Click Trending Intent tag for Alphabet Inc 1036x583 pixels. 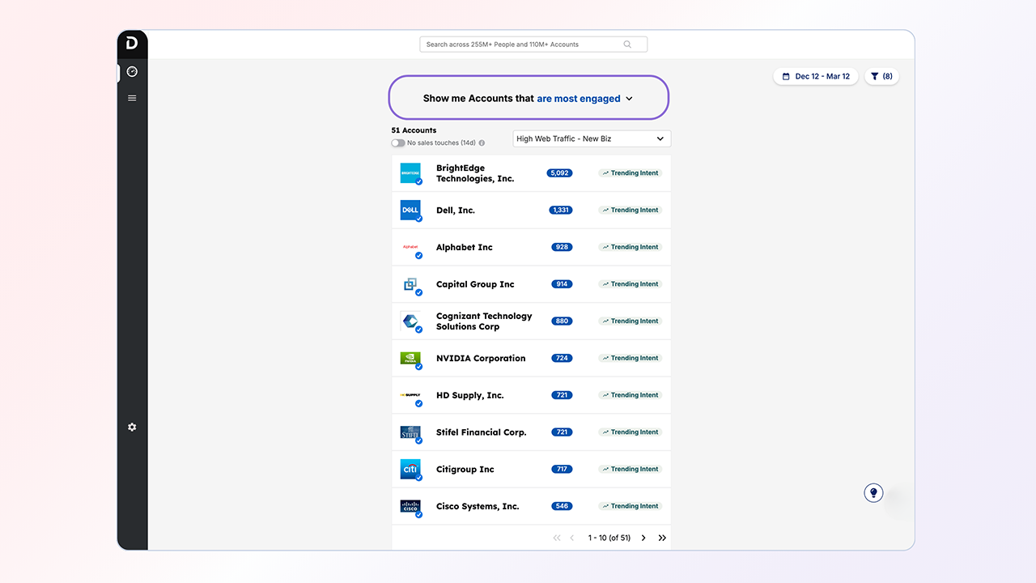pyautogui.click(x=630, y=247)
